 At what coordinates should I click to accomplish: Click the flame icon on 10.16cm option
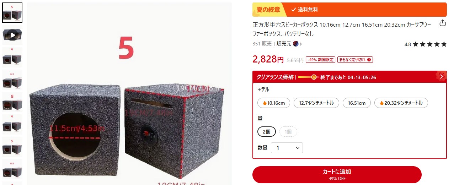(x=265, y=103)
